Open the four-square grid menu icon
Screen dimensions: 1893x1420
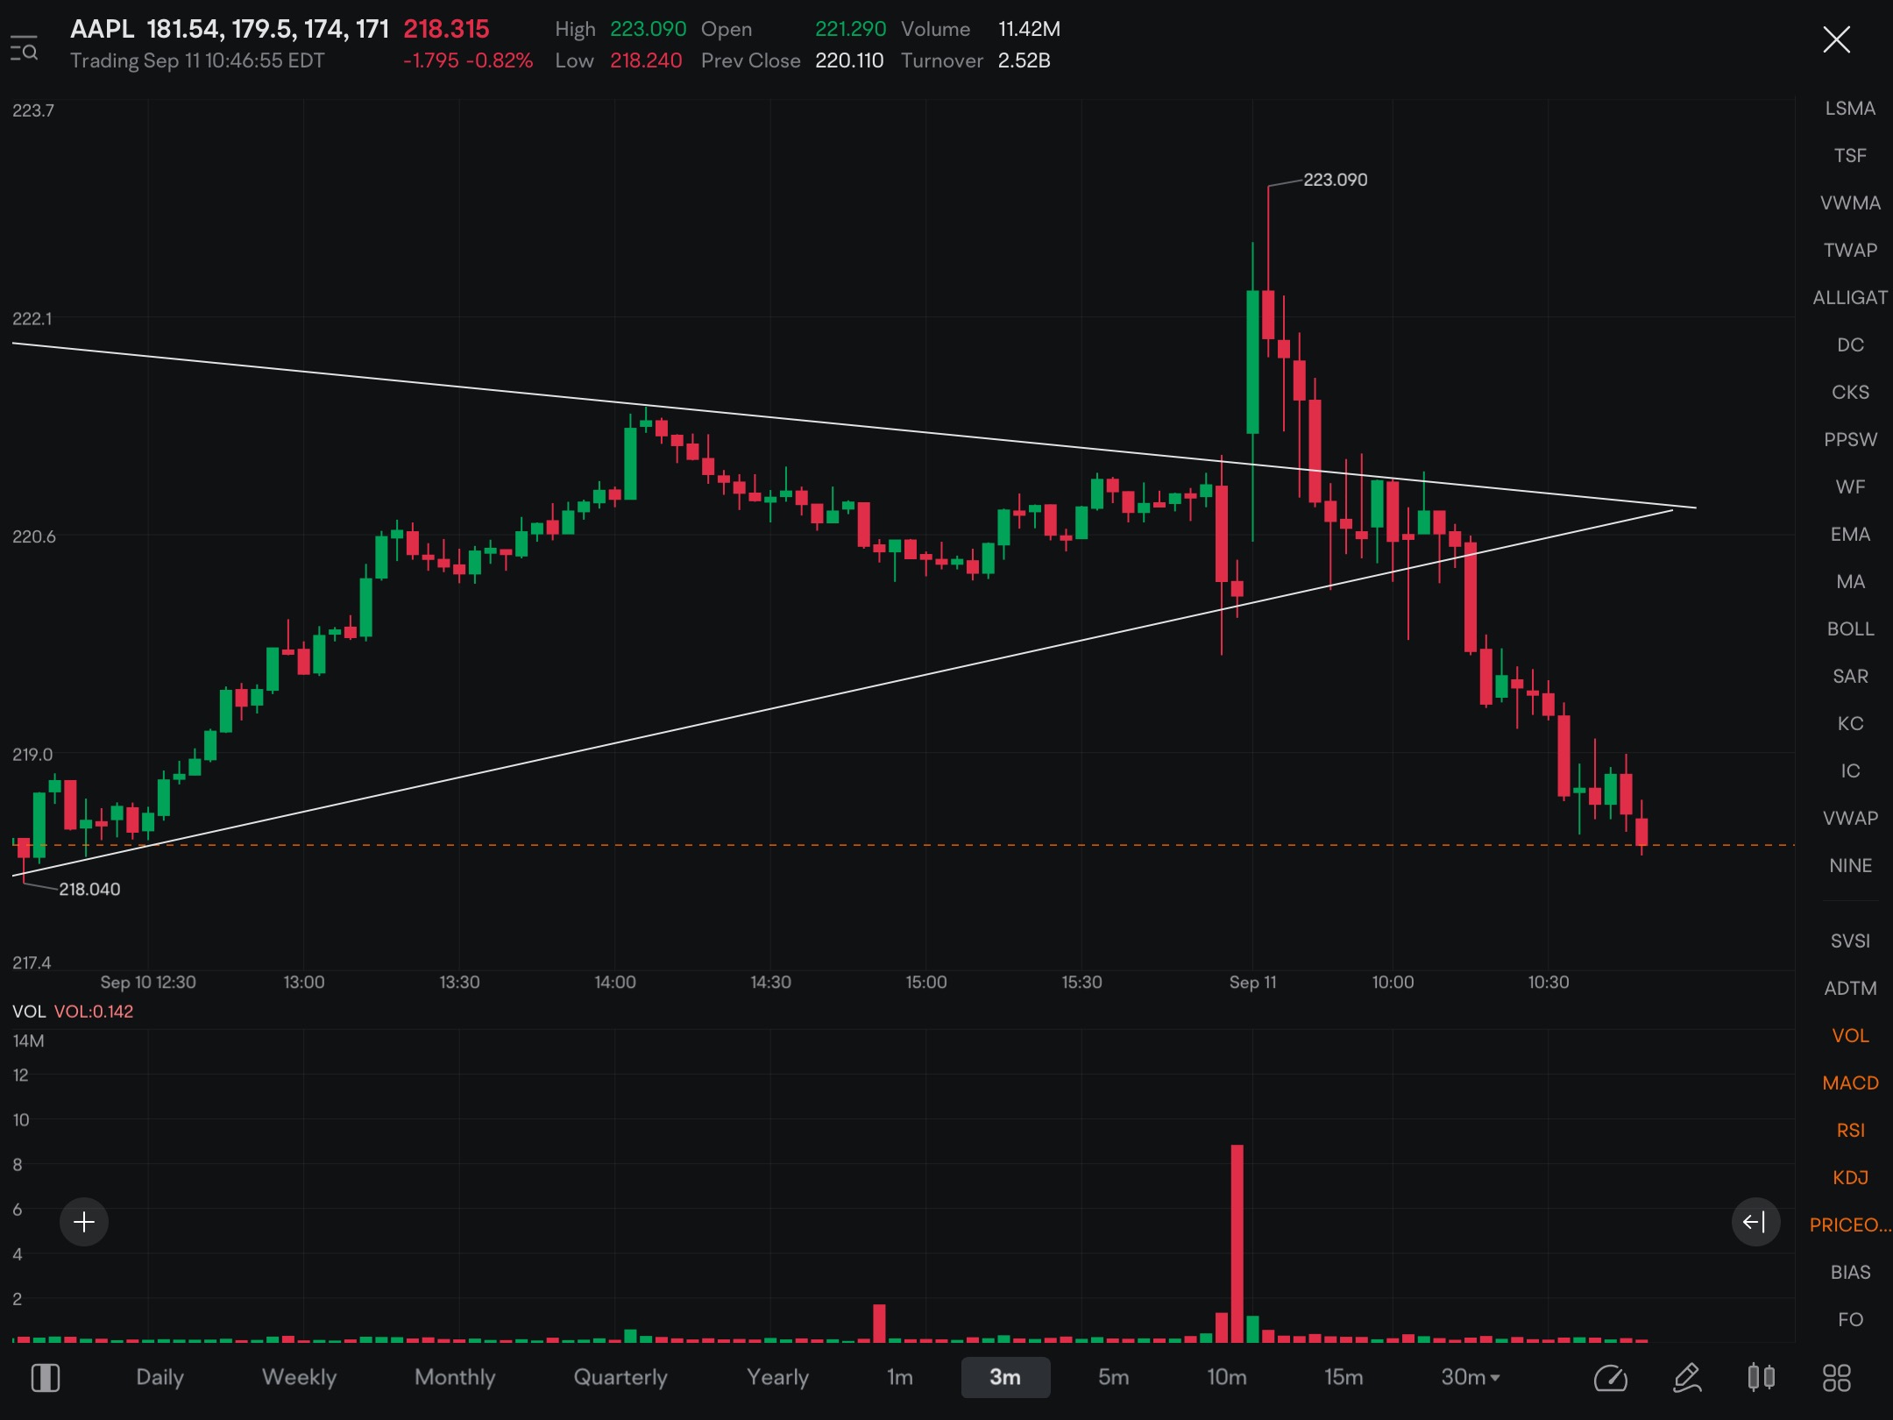(x=1837, y=1377)
